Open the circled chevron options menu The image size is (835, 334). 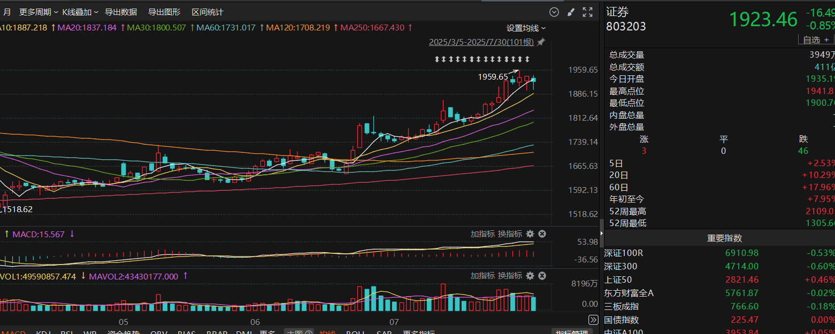pyautogui.click(x=554, y=12)
